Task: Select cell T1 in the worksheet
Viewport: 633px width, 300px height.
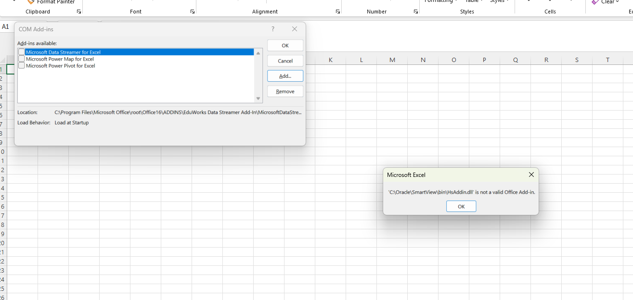Action: point(608,69)
